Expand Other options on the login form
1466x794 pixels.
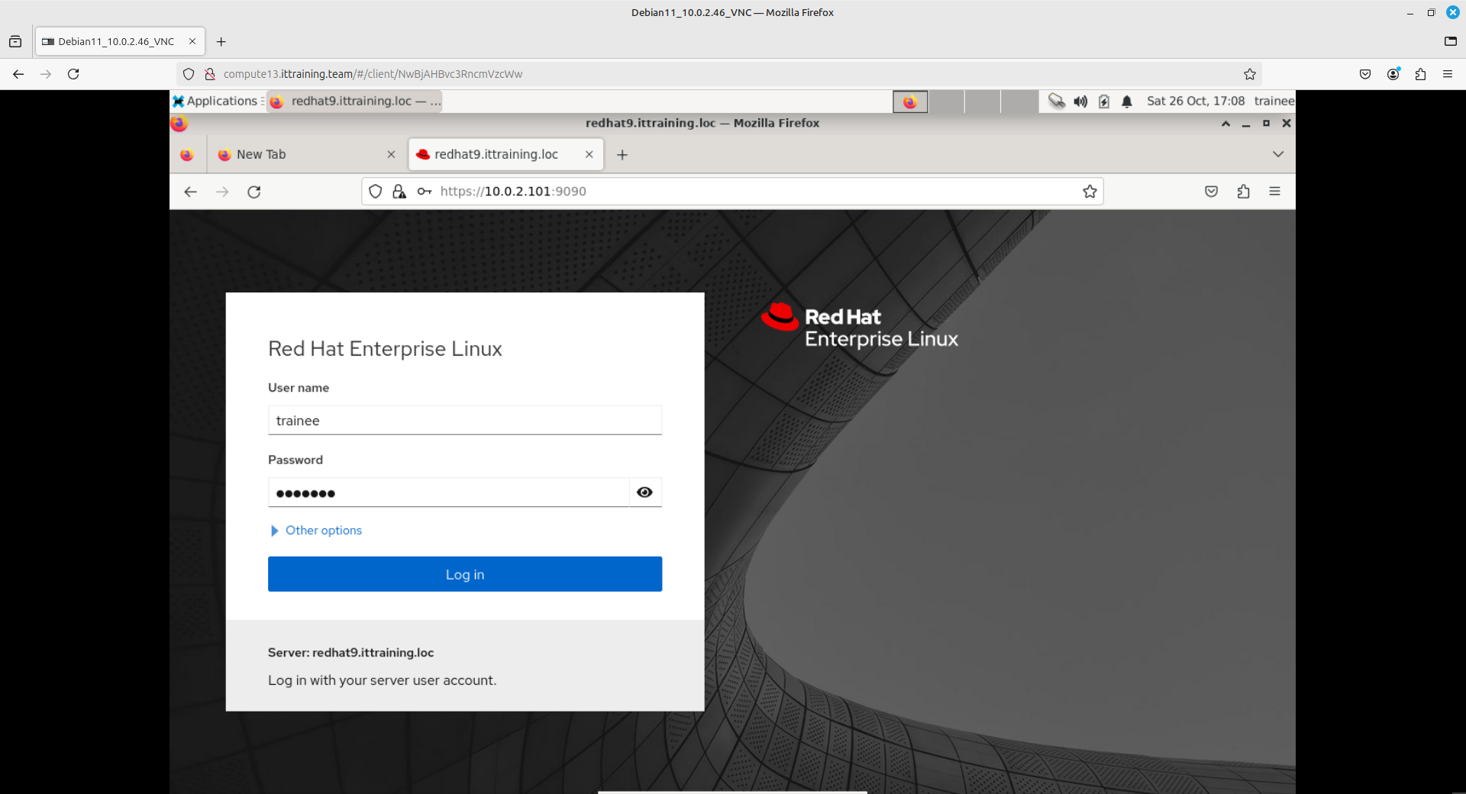pyautogui.click(x=316, y=531)
